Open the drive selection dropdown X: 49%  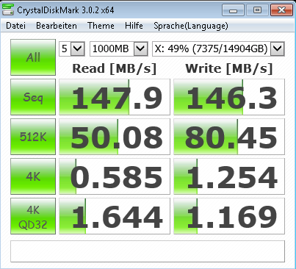click(x=218, y=49)
